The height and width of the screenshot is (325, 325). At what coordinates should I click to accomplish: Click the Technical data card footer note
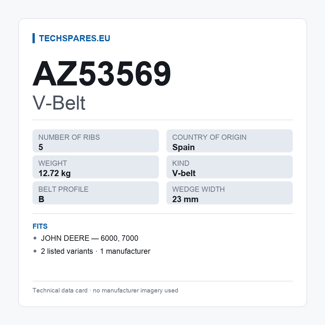(x=105, y=290)
